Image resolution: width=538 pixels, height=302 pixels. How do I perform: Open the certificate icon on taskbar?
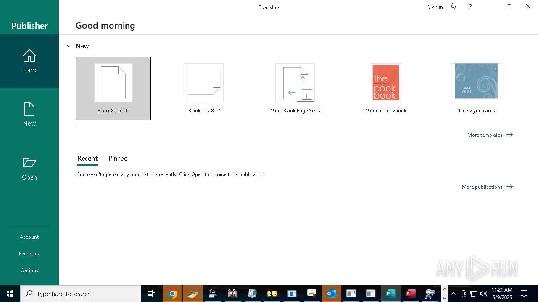[x=311, y=294]
